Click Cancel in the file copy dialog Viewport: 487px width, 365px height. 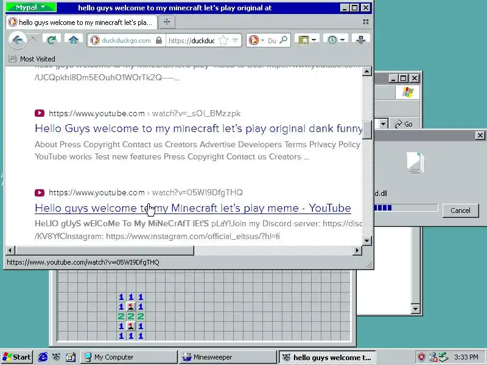[x=460, y=210]
